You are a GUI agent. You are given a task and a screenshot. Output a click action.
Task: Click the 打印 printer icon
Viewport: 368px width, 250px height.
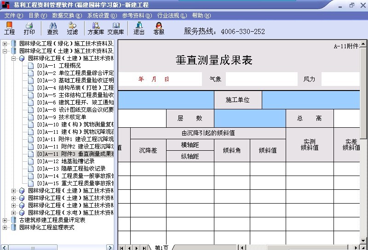tap(29, 28)
